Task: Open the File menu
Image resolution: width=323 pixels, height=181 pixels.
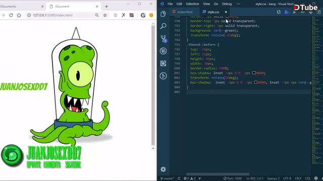Action: point(170,4)
